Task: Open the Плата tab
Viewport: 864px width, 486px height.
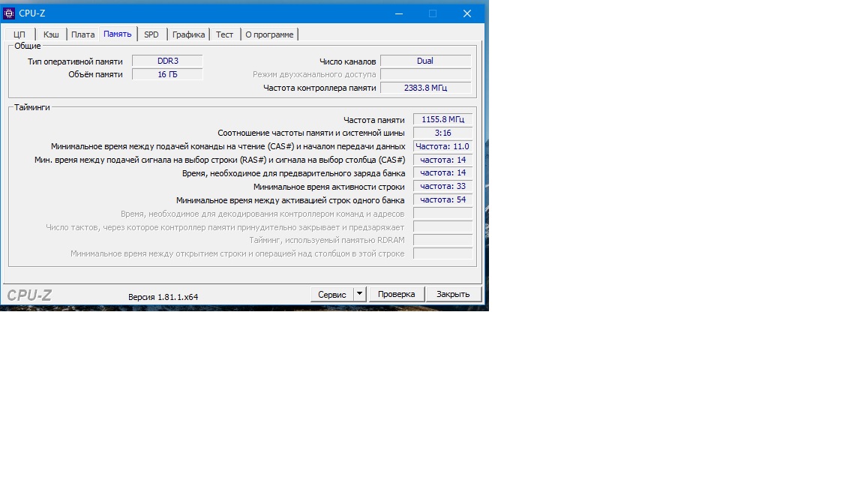Action: click(82, 34)
